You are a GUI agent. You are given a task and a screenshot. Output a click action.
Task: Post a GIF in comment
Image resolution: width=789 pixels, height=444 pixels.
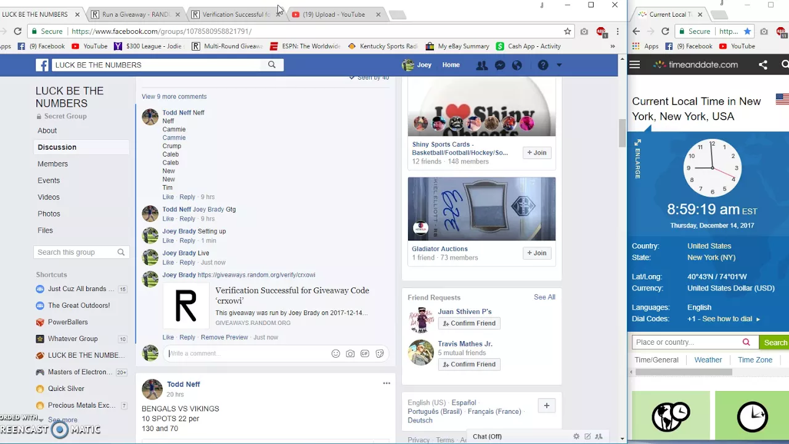(x=365, y=353)
